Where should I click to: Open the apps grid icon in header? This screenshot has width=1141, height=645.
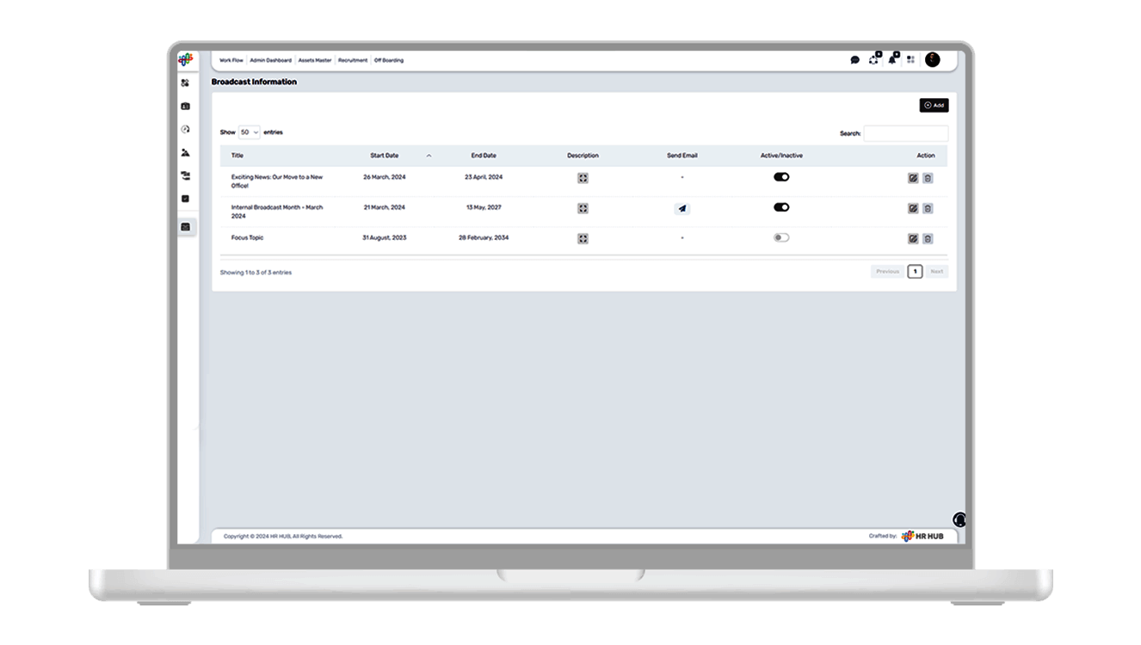(x=911, y=60)
